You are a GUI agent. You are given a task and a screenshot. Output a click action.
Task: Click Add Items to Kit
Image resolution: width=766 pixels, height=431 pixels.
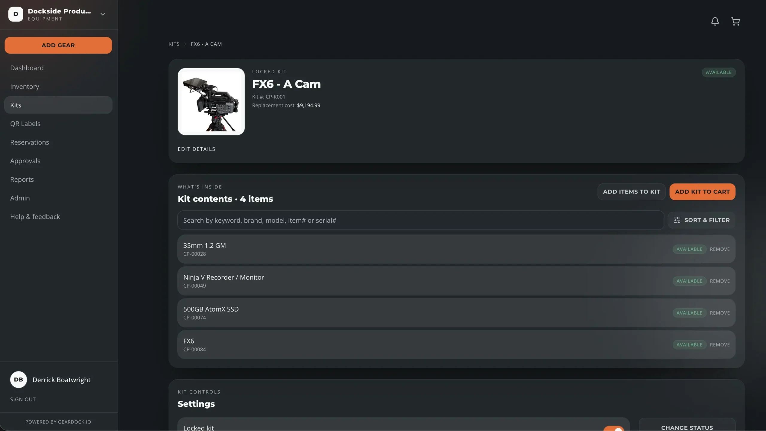[631, 192]
